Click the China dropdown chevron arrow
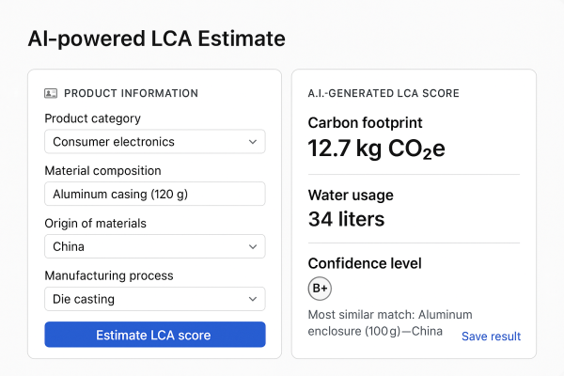The height and width of the screenshot is (376, 564). tap(252, 247)
